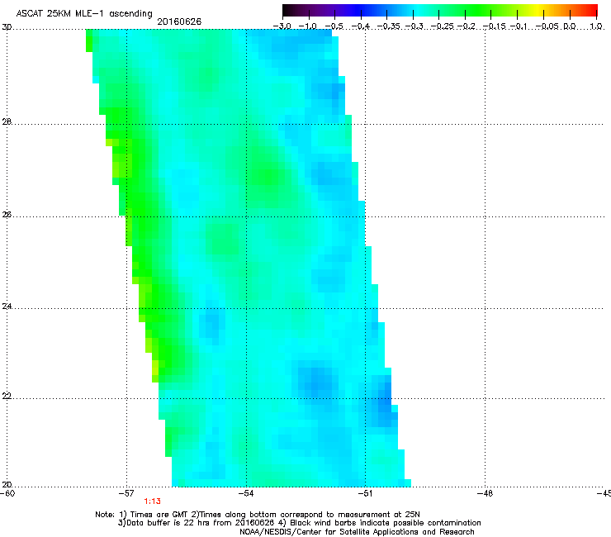Screen dimensions: 611x537
Task: Click the red end of the color scale
Action: (x=593, y=10)
